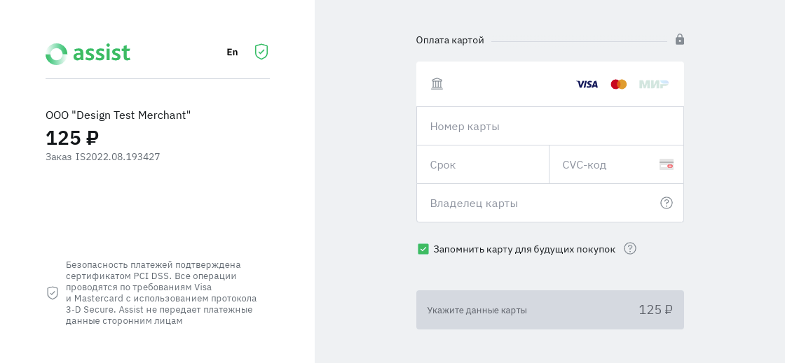Open help icon in Владелец карты field
785x363 pixels.
coord(666,203)
